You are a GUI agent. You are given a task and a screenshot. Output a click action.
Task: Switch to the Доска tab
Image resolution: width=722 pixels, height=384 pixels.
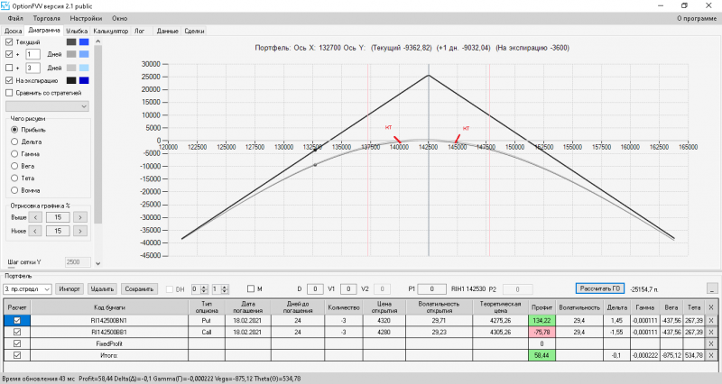pyautogui.click(x=13, y=31)
